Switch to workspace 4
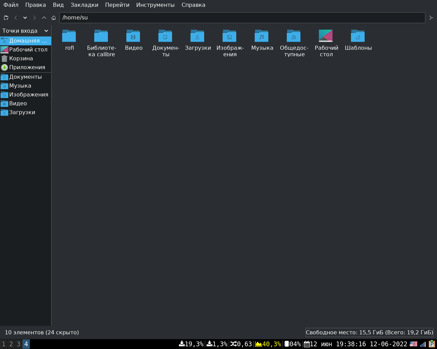 pyautogui.click(x=26, y=344)
